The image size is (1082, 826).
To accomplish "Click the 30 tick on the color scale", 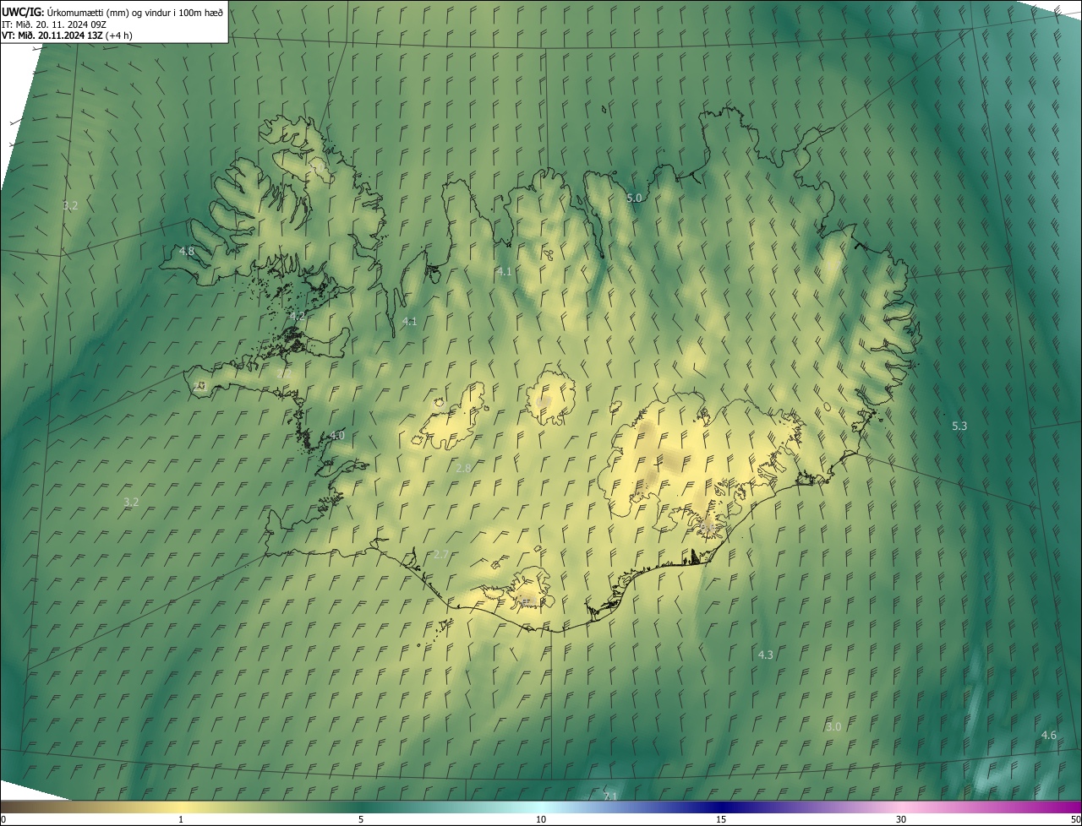I will pos(901,819).
